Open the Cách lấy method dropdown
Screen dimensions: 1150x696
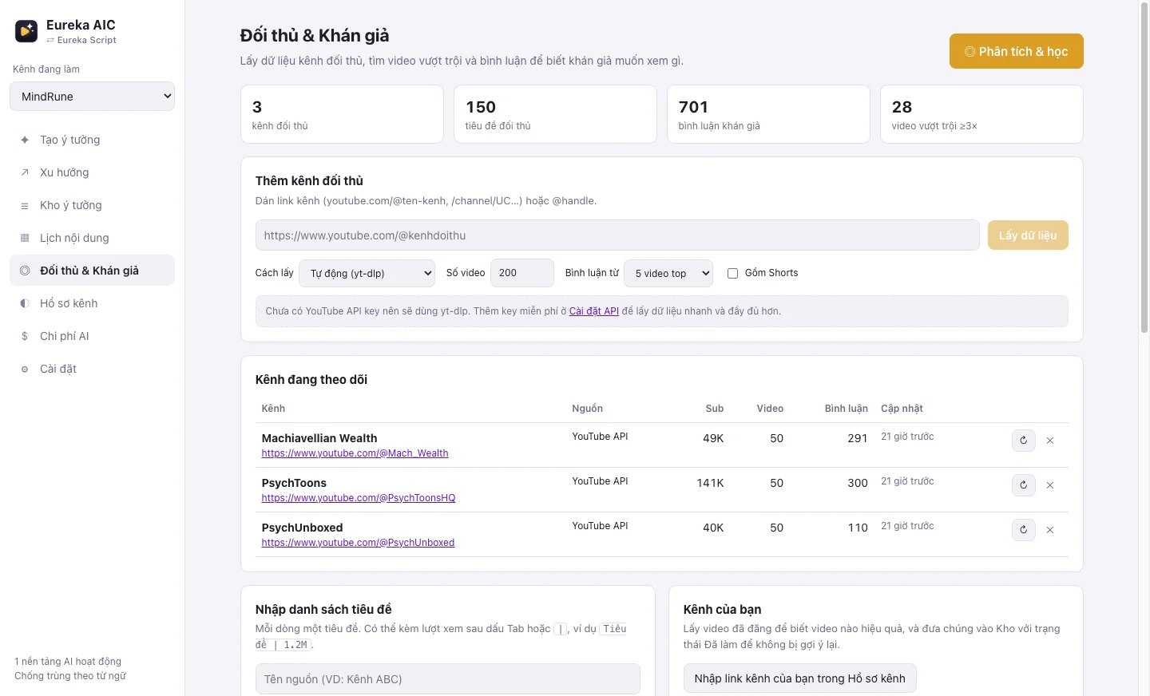[x=367, y=273]
